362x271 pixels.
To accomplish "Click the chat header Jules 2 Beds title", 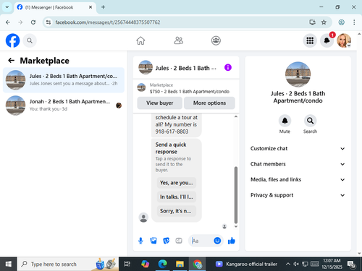I will point(185,68).
